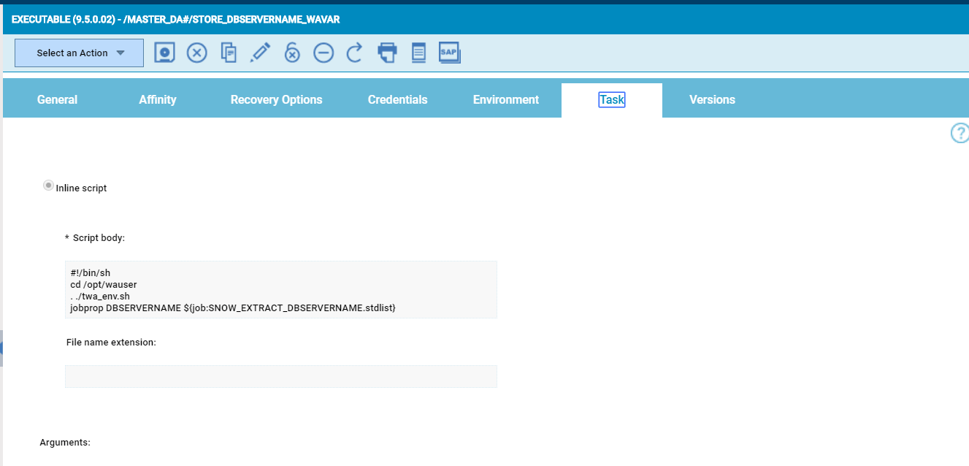Select the Environment tab
The image size is (969, 466).
click(506, 99)
